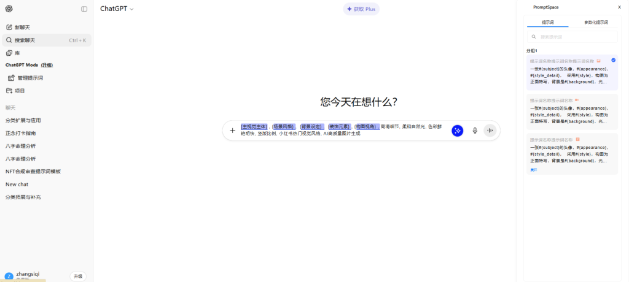The width and height of the screenshot is (629, 282).
Task: Click the ChatGPT logo icon in sidebar
Action: (x=9, y=9)
